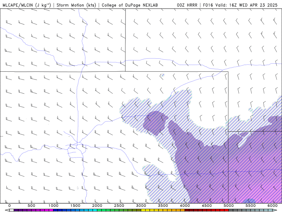Click the 6000 colorbar scale label
Screen dimensions: 282x212
coord(272,206)
